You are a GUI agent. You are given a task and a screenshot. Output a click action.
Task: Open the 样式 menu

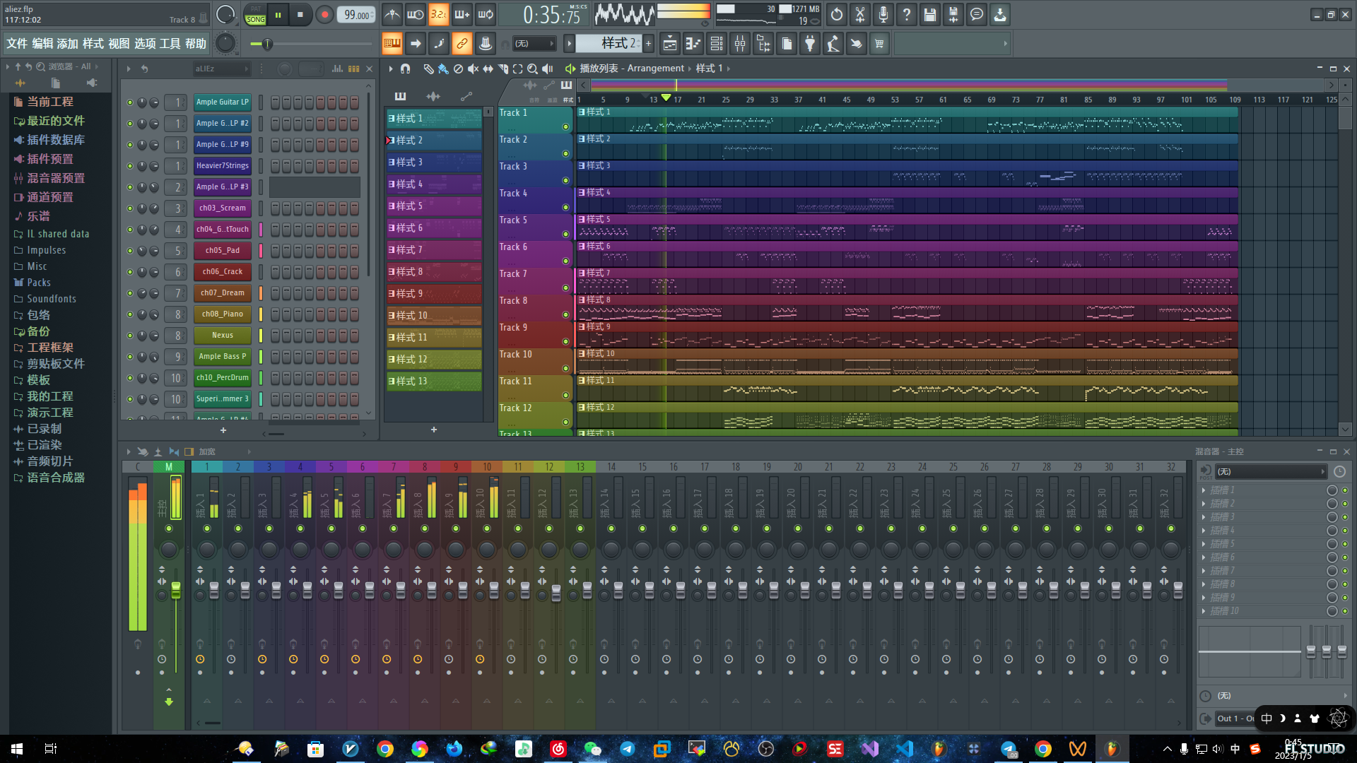(93, 44)
